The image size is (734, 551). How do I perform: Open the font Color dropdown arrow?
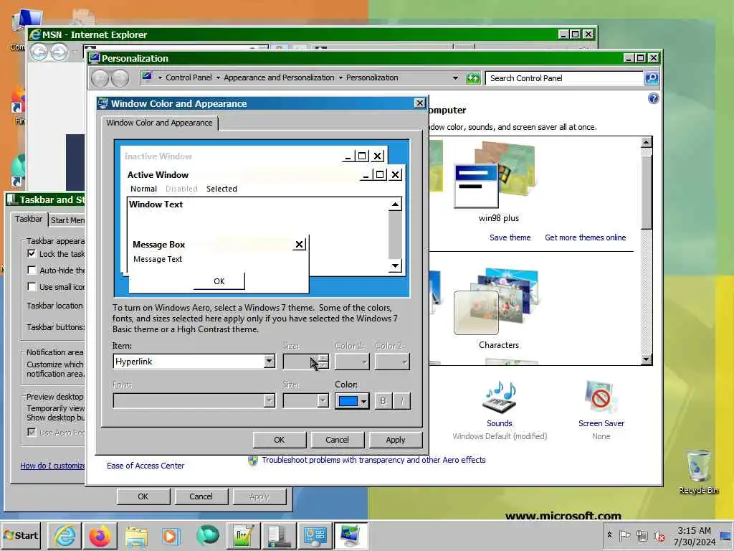point(363,401)
